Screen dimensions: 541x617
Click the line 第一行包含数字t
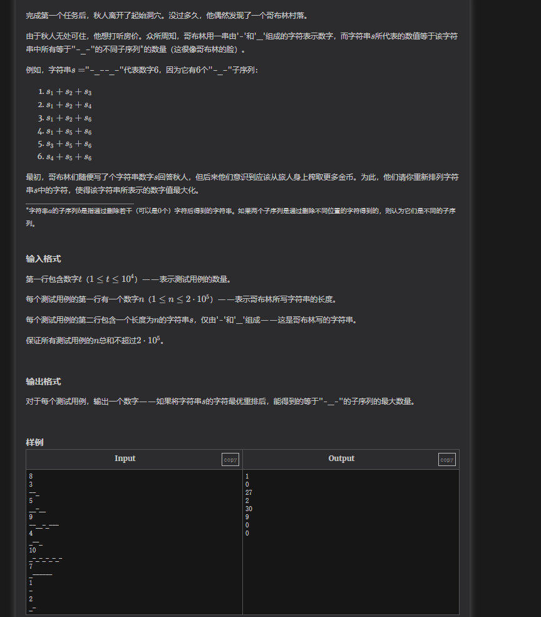[130, 279]
